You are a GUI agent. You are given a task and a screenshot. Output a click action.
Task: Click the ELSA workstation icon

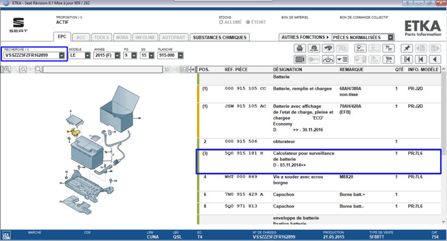(360, 48)
